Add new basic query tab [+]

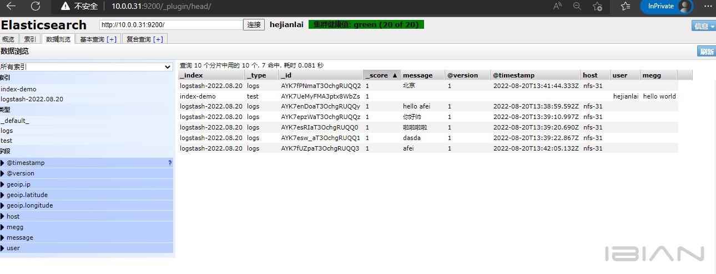(x=112, y=39)
